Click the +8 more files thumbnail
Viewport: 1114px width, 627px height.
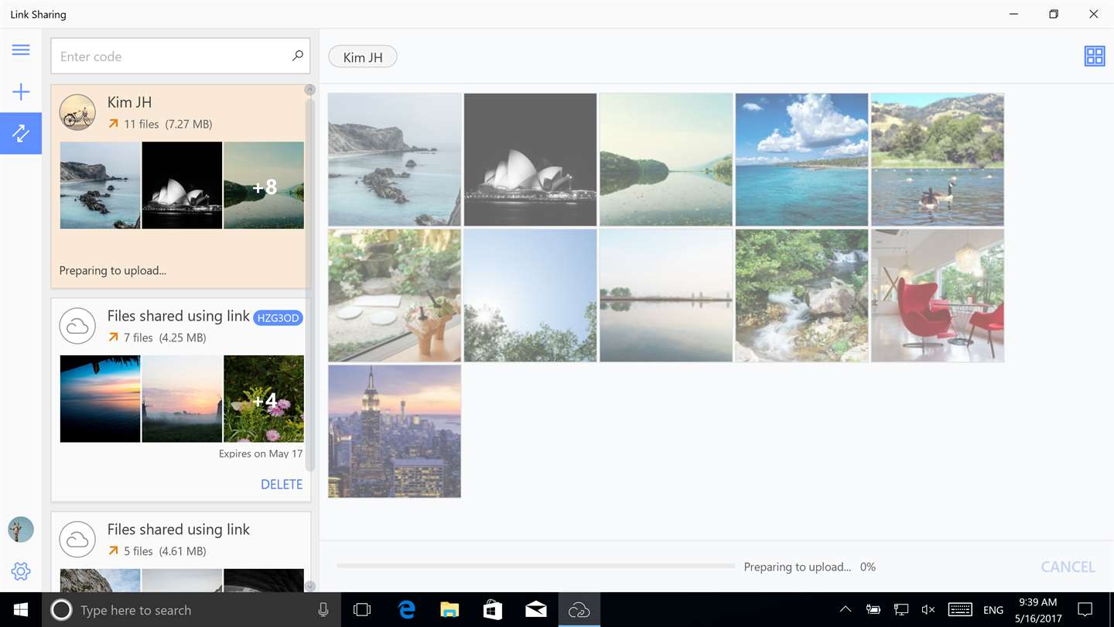click(x=264, y=185)
